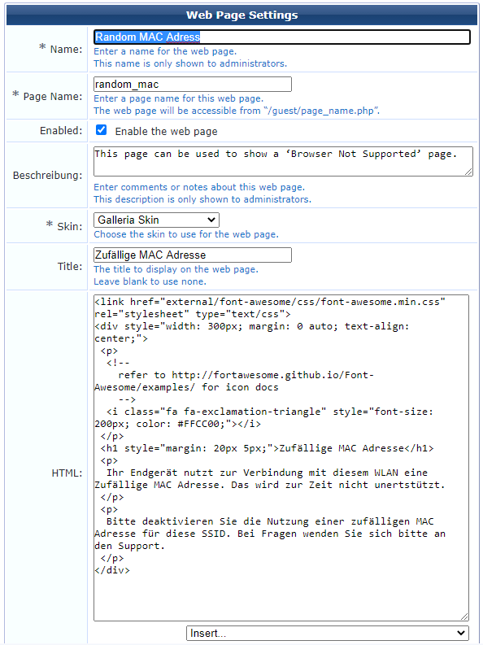Click inside the HTML code editor area

(x=281, y=458)
